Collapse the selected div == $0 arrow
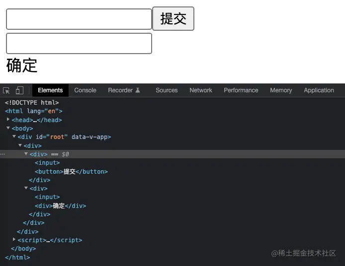Image resolution: width=345 pixels, height=266 pixels. [x=26, y=154]
